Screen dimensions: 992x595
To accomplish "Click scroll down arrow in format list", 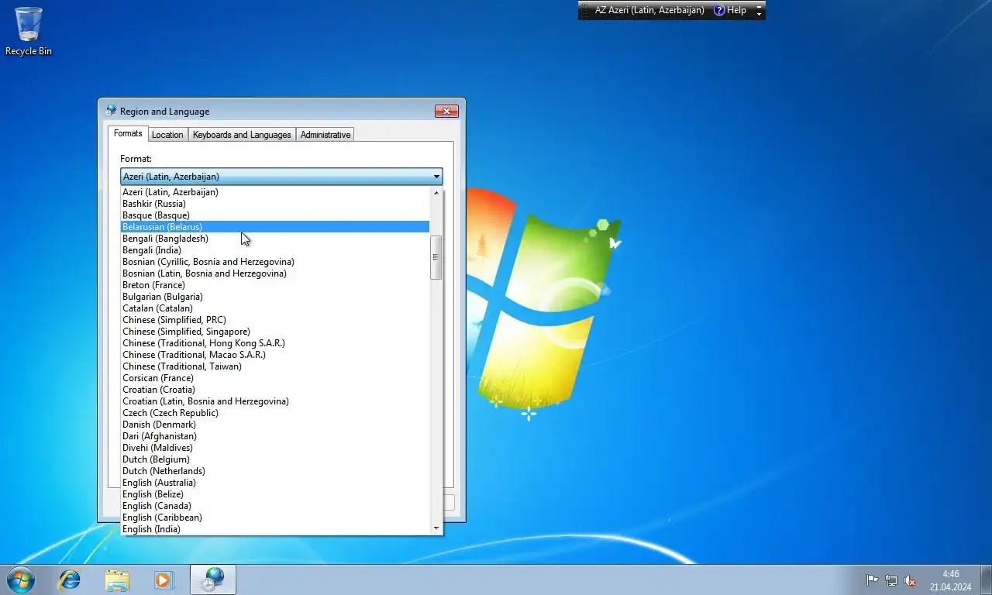I will pos(436,528).
